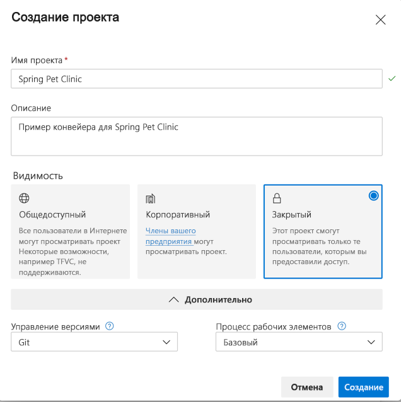
Task: Click the globe icon on Общедоступный
Action: tap(24, 198)
